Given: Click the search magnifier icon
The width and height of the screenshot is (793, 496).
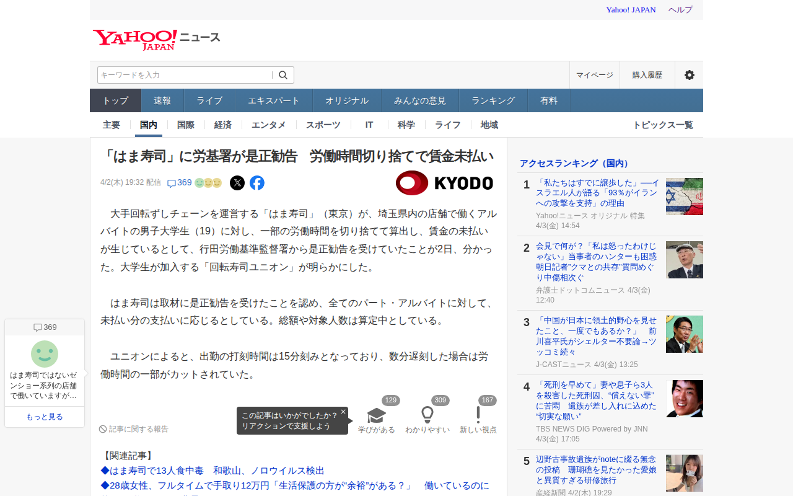Looking at the screenshot, I should pos(283,75).
